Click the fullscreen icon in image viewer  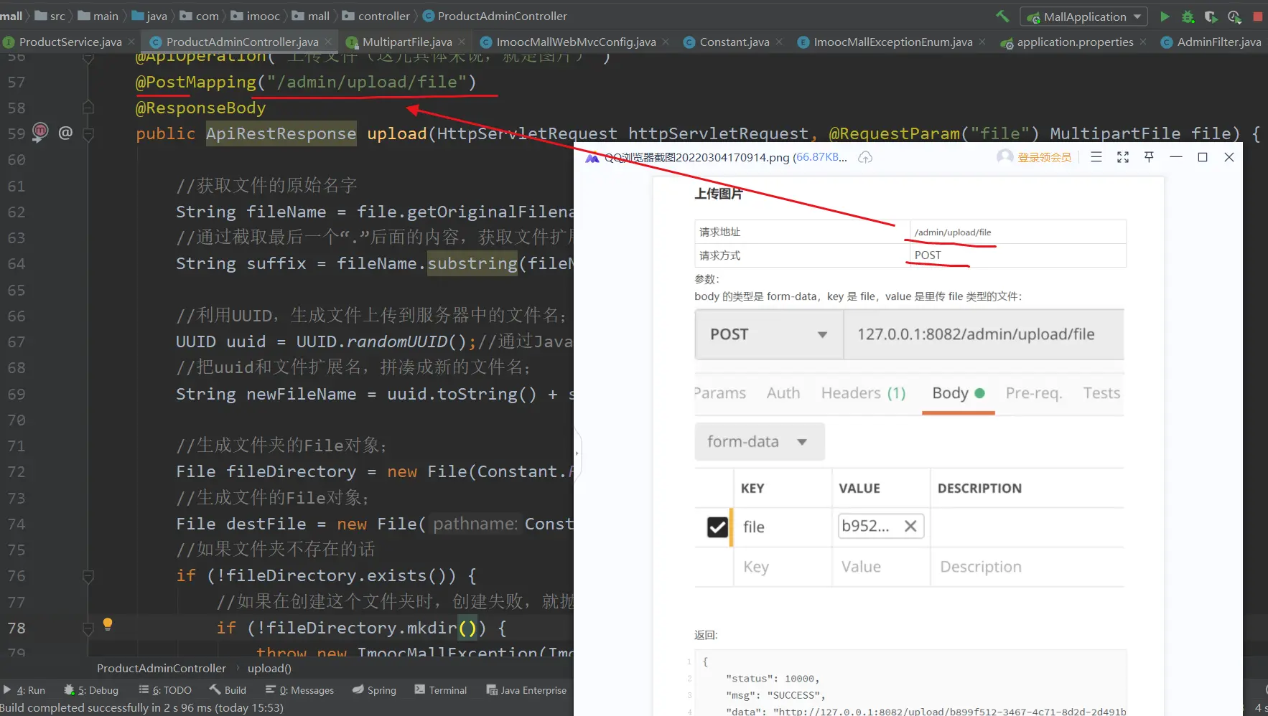pyautogui.click(x=1123, y=157)
